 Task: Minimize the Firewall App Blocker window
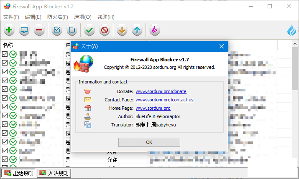click(x=251, y=6)
